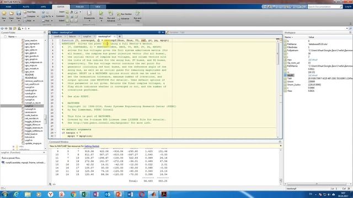Click the Command Window prompt
This screenshot has width=353, height=198.
coord(54,184)
